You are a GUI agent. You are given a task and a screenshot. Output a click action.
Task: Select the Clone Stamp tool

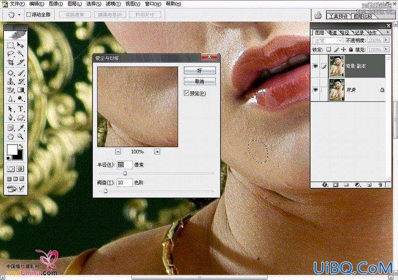click(x=10, y=81)
